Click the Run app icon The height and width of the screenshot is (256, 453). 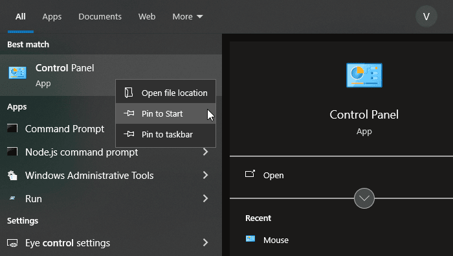pos(12,198)
